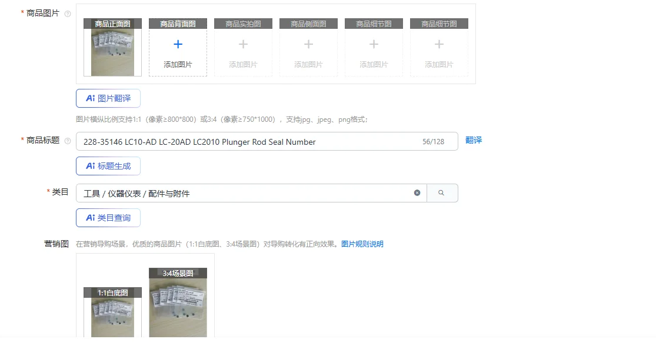This screenshot has width=656, height=349.
Task: Click 添加图片 text in 商品背面图 slot
Action: click(178, 64)
